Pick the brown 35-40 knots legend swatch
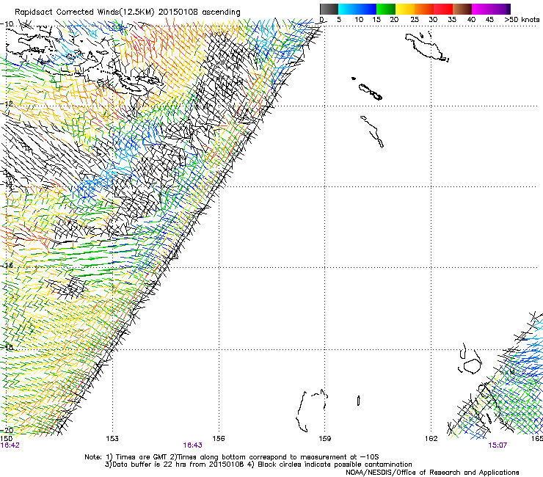 462,9
